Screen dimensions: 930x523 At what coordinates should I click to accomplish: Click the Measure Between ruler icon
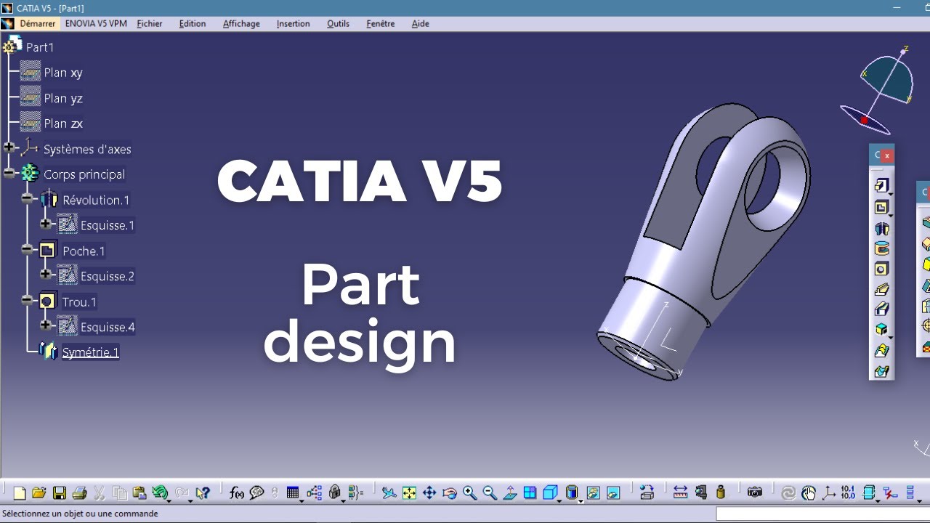click(x=681, y=493)
